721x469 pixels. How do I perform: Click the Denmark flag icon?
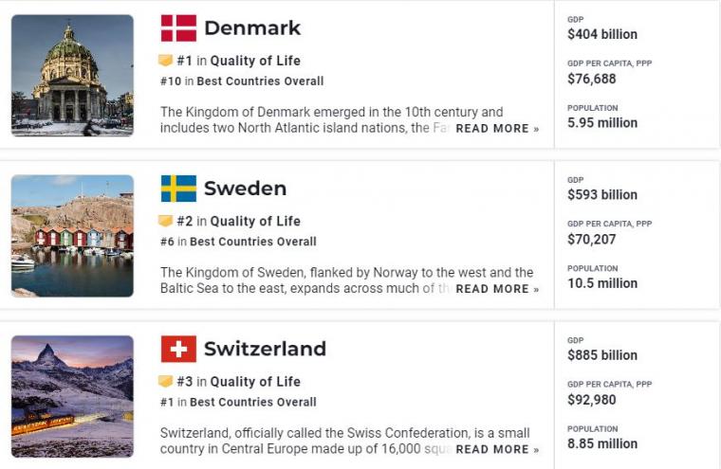coord(178,28)
